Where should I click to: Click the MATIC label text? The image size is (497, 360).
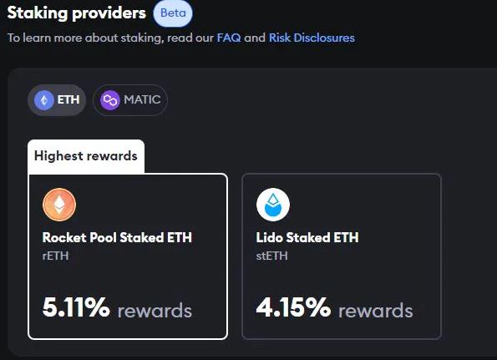coord(142,100)
